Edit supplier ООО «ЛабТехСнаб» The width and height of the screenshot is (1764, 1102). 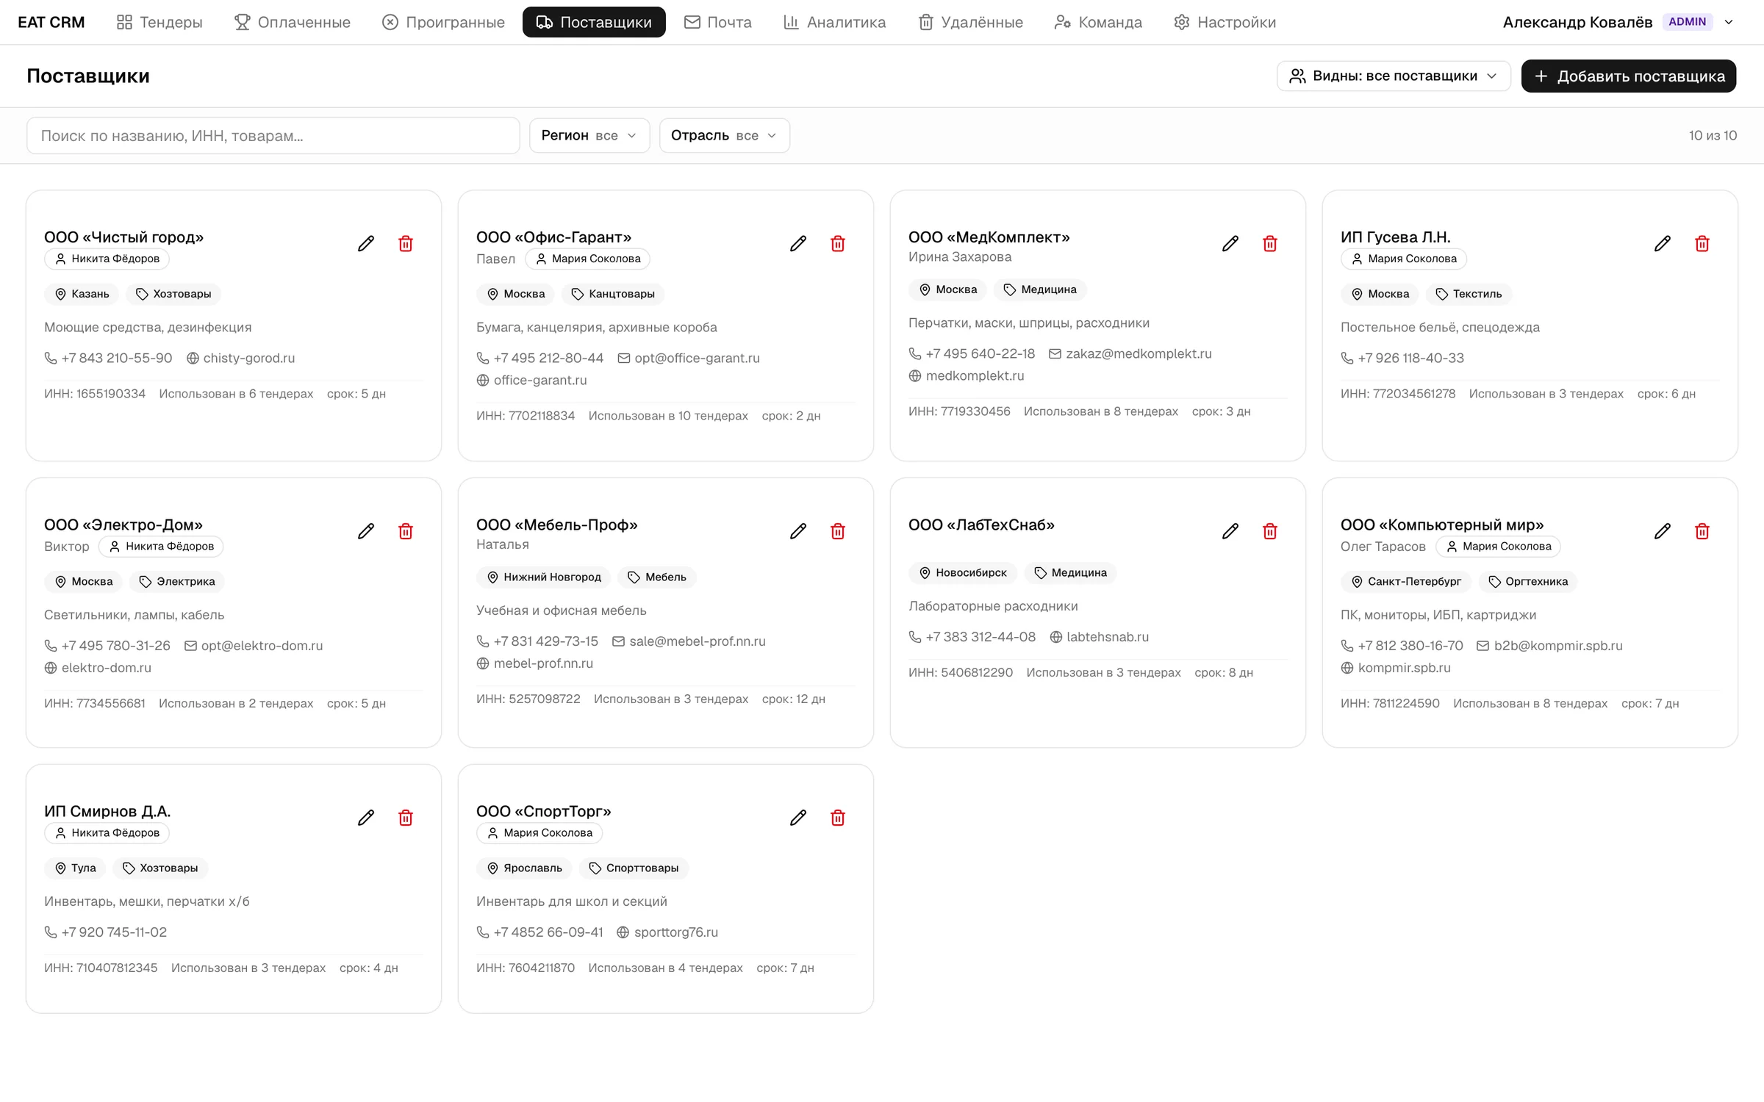point(1230,531)
